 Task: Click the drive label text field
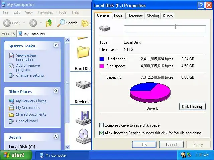[x=165, y=29]
